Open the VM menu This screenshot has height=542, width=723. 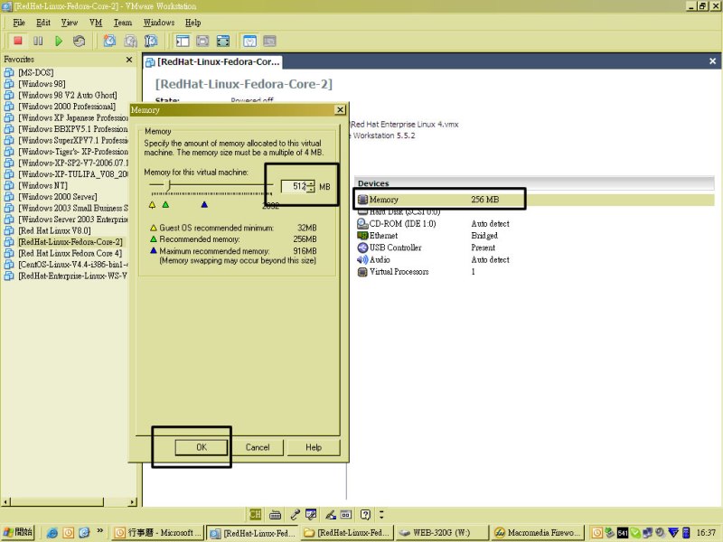[x=96, y=23]
